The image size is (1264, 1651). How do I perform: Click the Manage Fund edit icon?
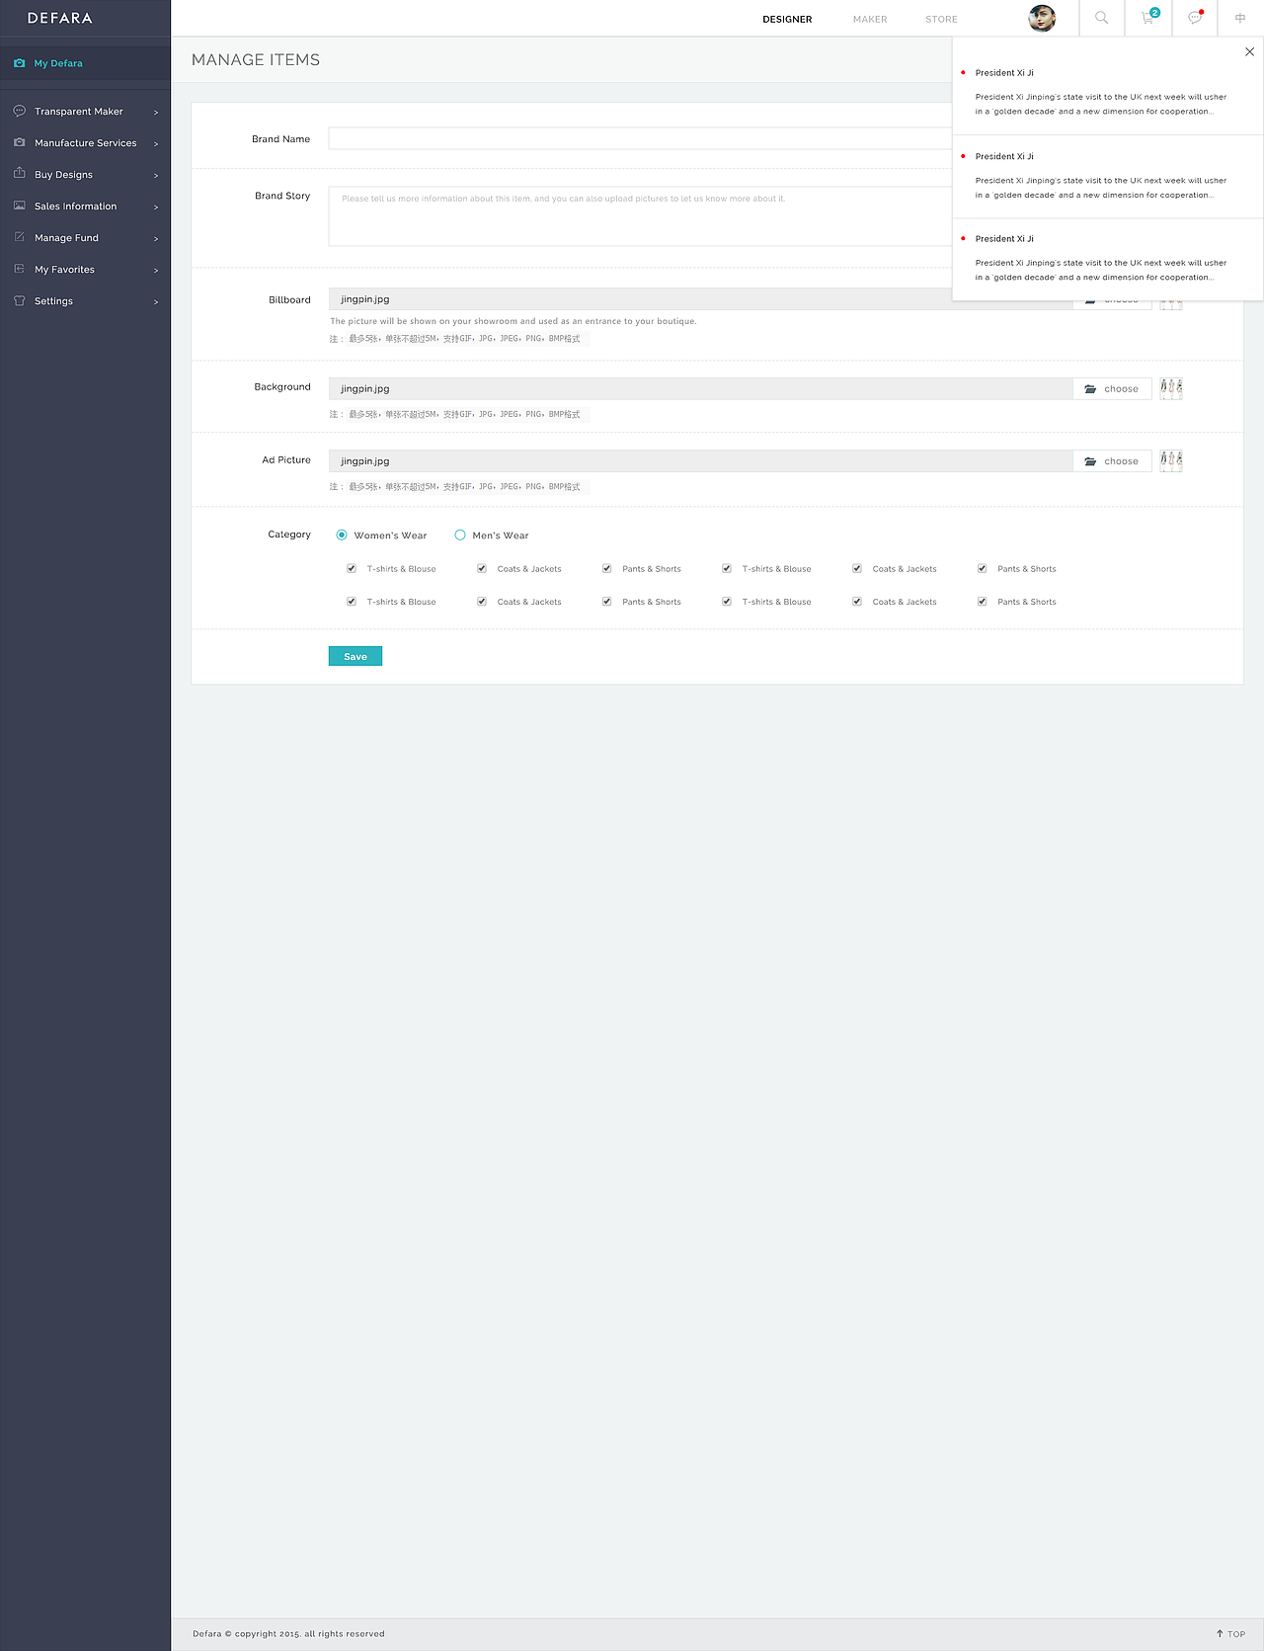tap(20, 237)
